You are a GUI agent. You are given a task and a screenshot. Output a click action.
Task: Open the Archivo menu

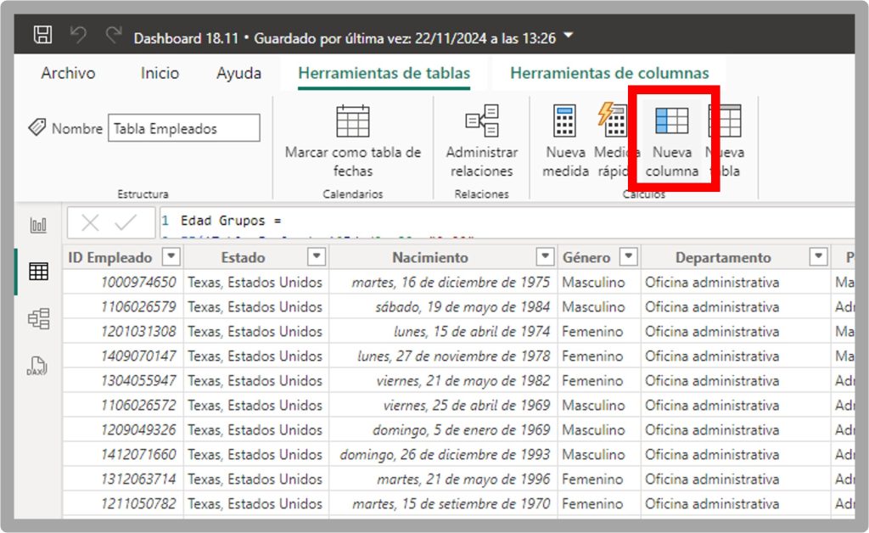pyautogui.click(x=68, y=74)
